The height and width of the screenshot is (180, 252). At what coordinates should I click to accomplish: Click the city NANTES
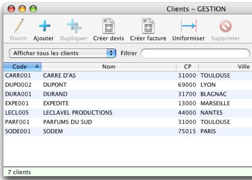tap(212, 113)
